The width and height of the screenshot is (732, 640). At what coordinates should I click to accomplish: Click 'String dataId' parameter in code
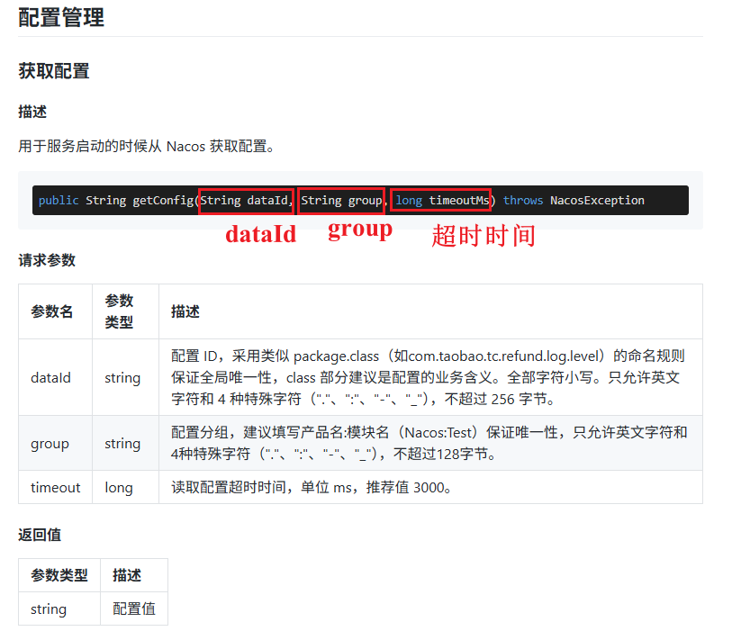pyautogui.click(x=244, y=201)
